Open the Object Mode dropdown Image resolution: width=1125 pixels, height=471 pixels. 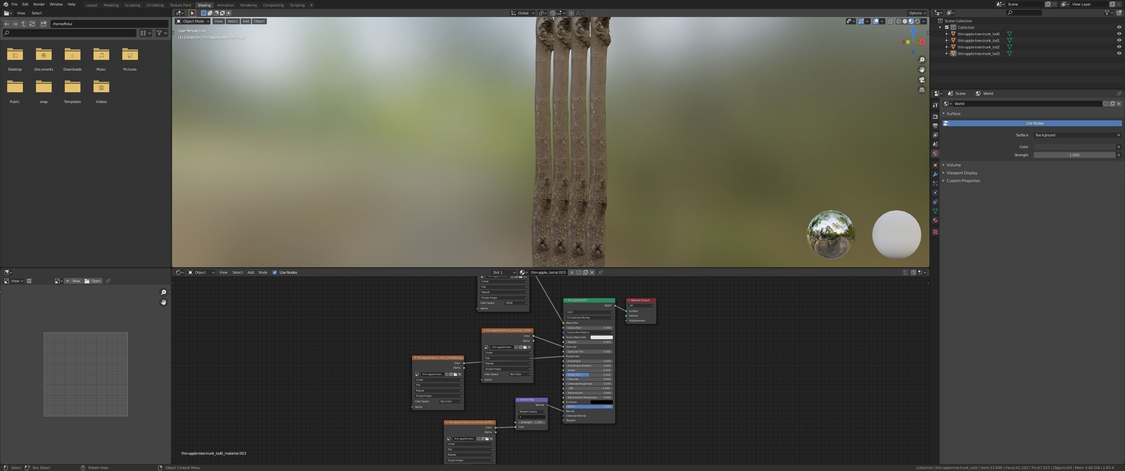(x=193, y=21)
